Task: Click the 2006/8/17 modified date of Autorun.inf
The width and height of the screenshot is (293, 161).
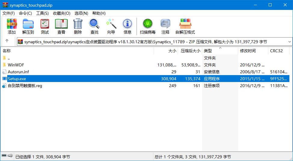Action: click(252, 72)
